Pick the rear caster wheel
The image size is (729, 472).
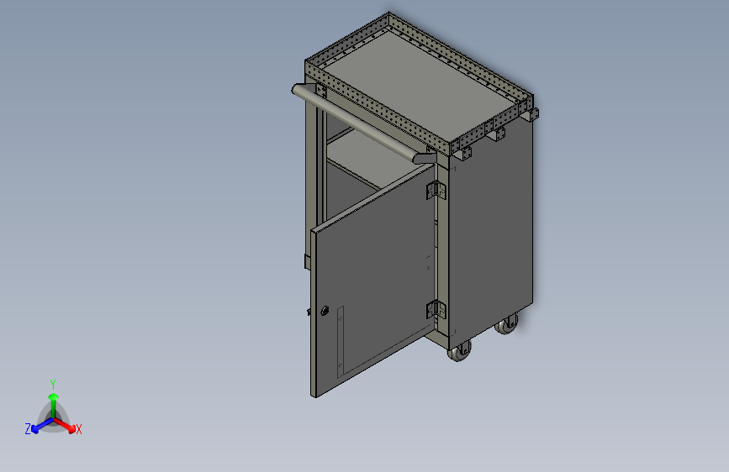coord(506,323)
